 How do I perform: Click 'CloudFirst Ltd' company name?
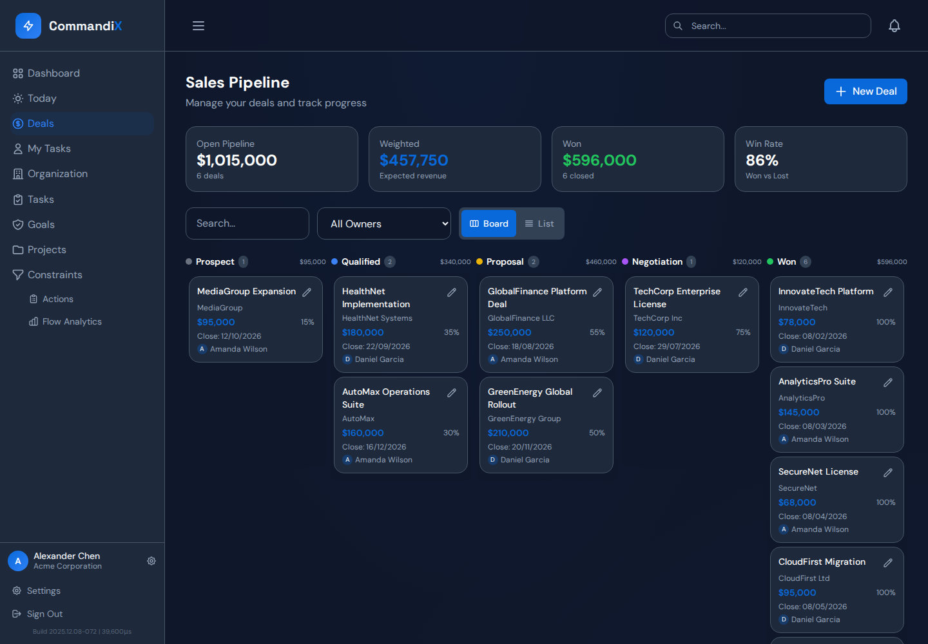pos(804,578)
